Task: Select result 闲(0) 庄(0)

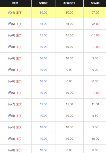Action: (15, 150)
